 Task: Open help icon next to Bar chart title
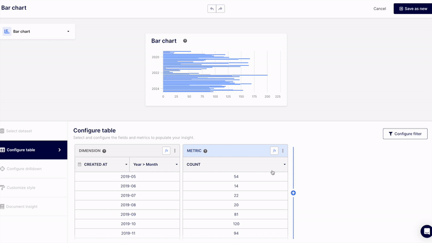point(185,41)
